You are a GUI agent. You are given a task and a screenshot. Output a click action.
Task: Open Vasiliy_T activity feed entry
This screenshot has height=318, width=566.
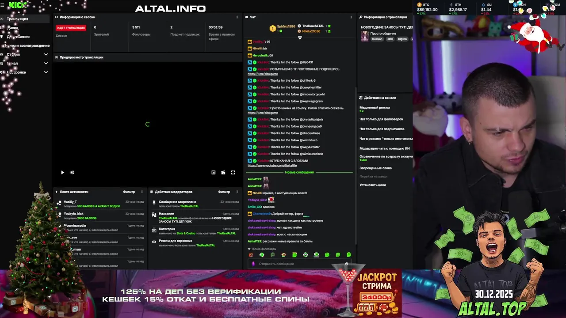pyautogui.click(x=101, y=204)
